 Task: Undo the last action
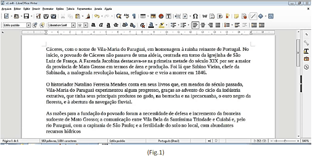[97, 16]
